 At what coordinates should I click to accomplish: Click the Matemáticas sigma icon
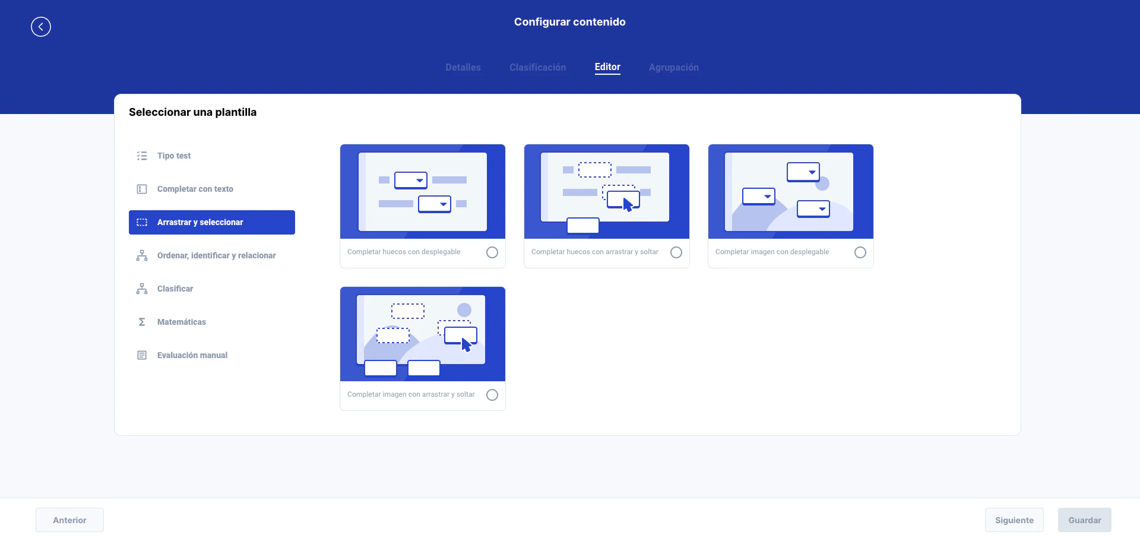point(142,322)
